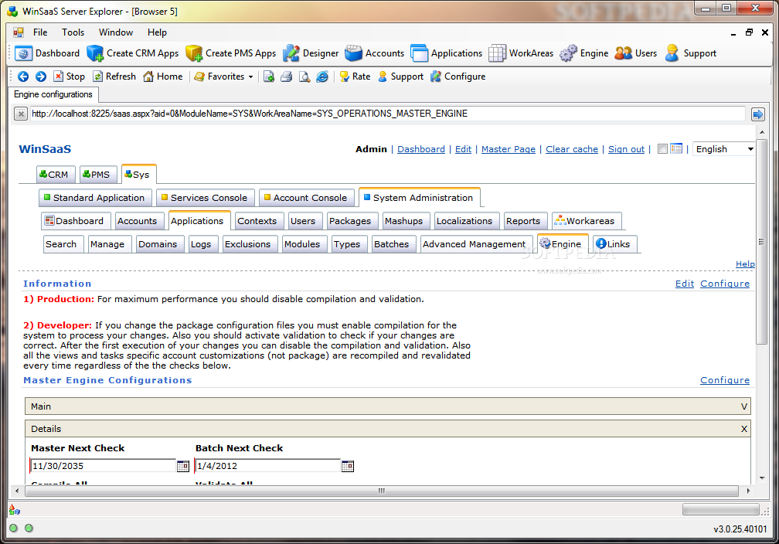
Task: Click Edit link in Information section
Action: coord(684,284)
